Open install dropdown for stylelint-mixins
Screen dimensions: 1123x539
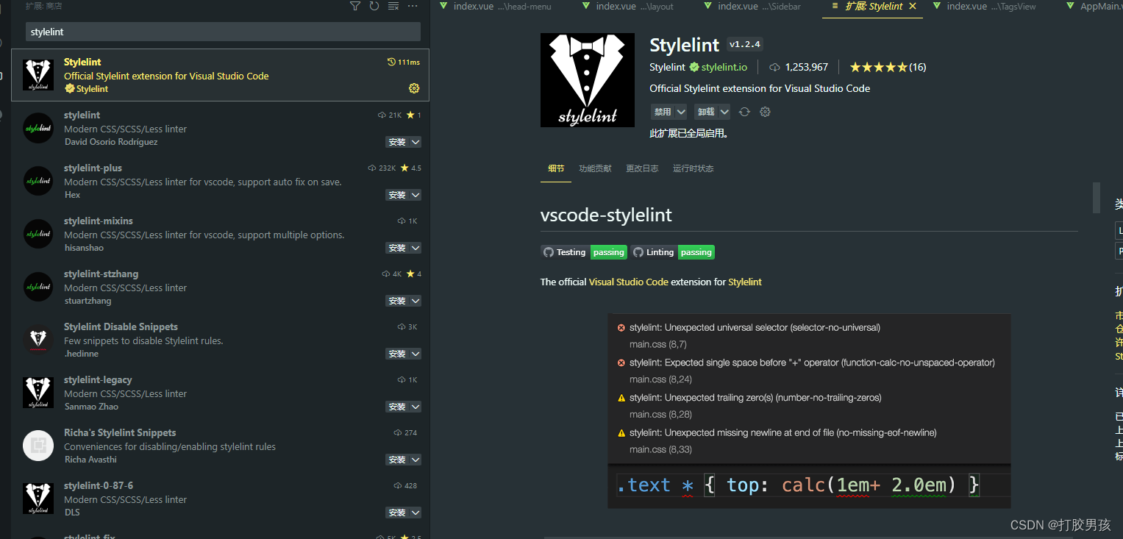tap(416, 248)
